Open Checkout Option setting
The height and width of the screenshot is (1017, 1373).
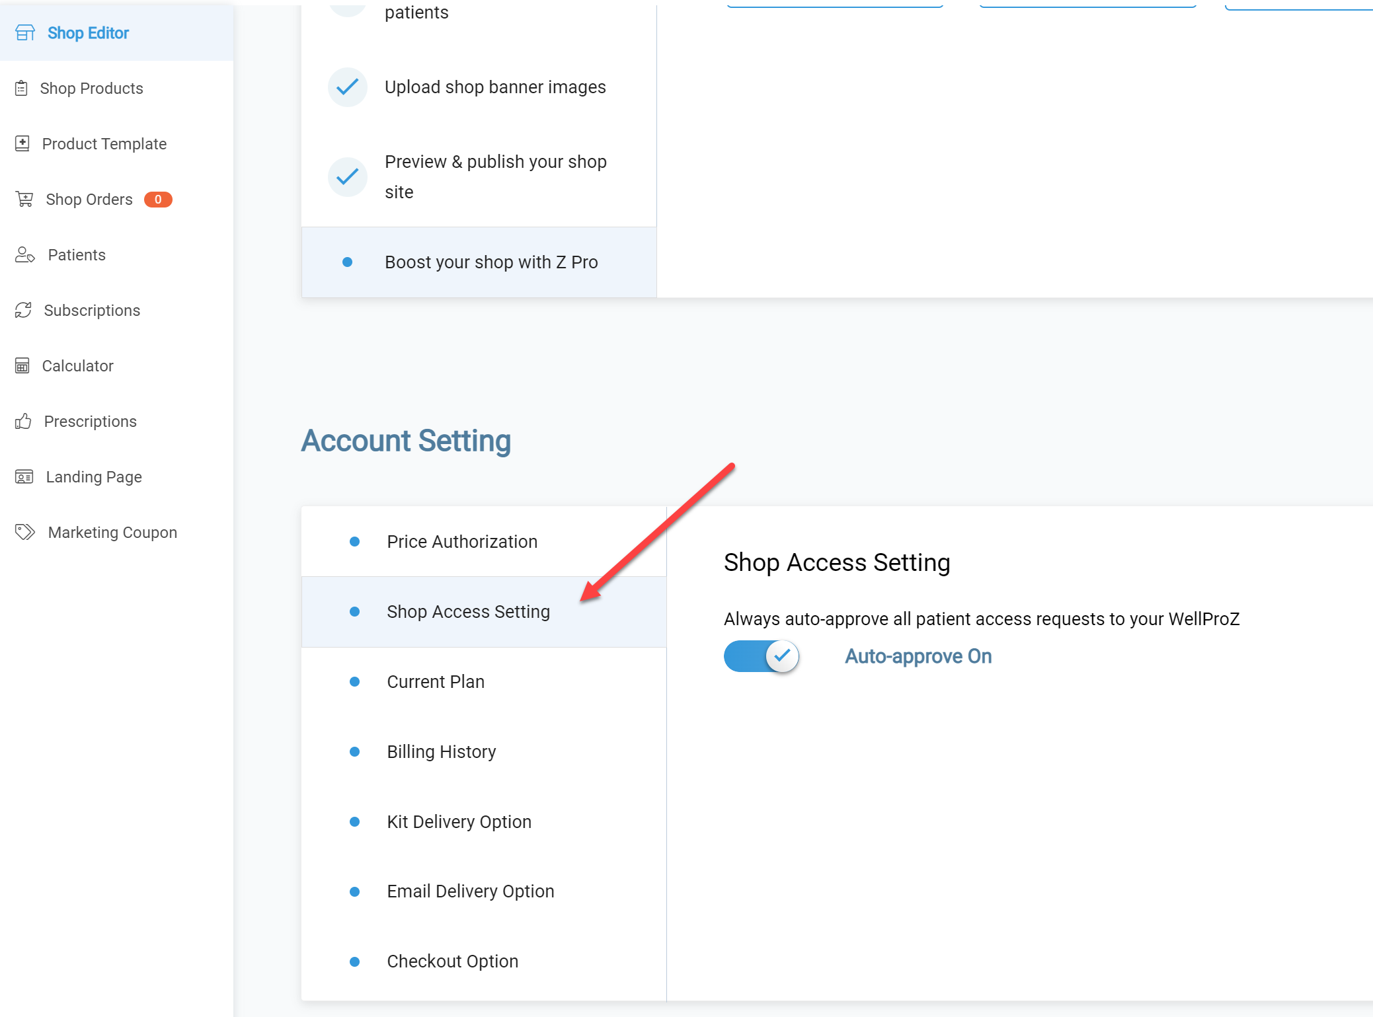[x=484, y=961]
